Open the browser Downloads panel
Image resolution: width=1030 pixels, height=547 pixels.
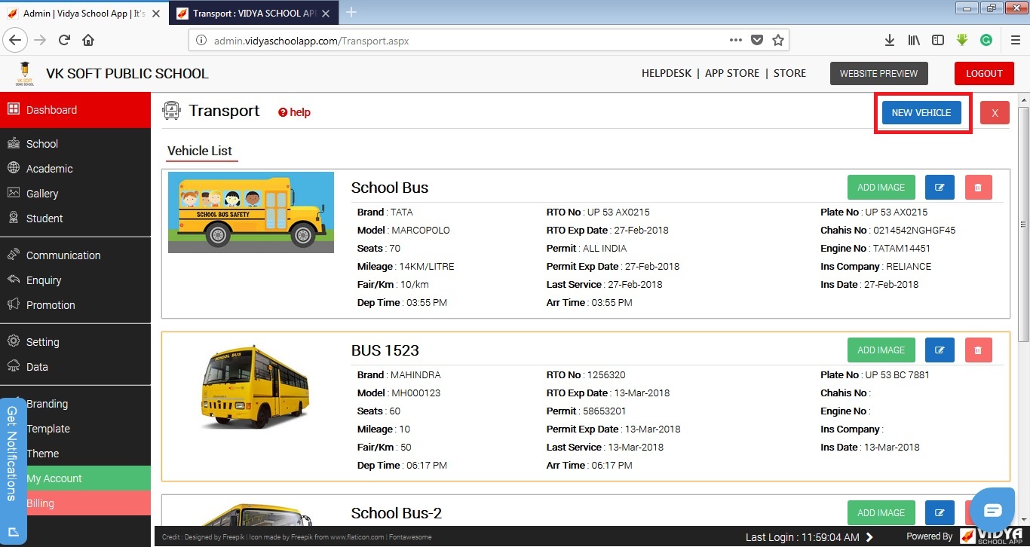(890, 40)
